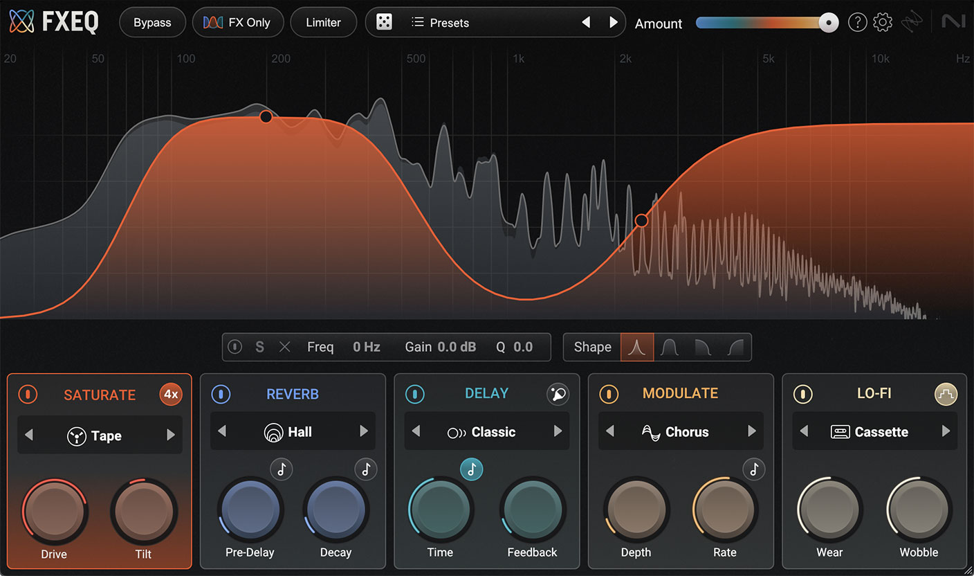Click the Q value 0.0
This screenshot has height=576, width=974.
[x=524, y=347]
